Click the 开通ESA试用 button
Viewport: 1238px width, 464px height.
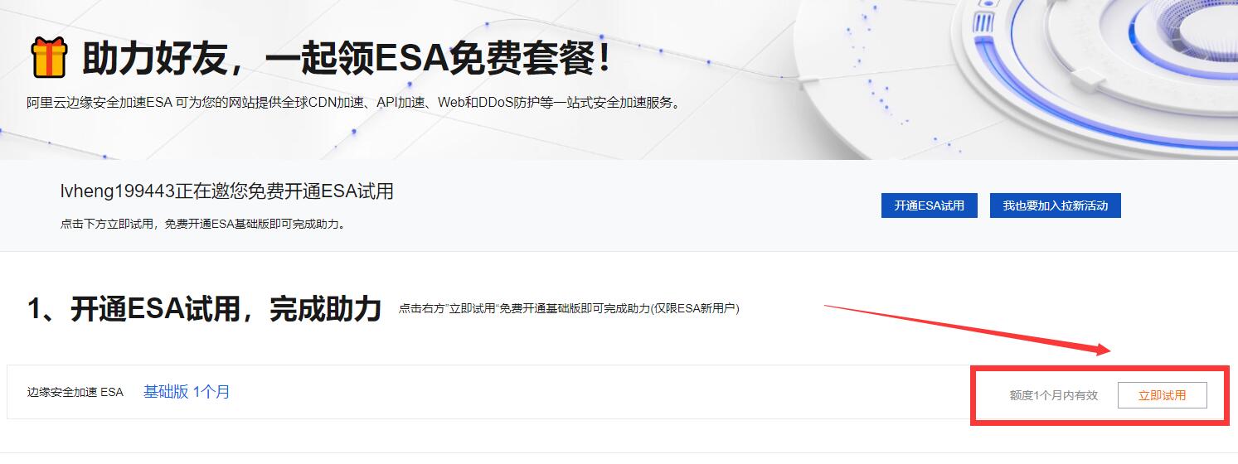pyautogui.click(x=929, y=205)
